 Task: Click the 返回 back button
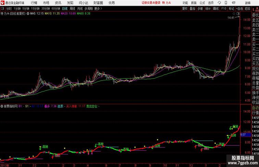point(247,9)
